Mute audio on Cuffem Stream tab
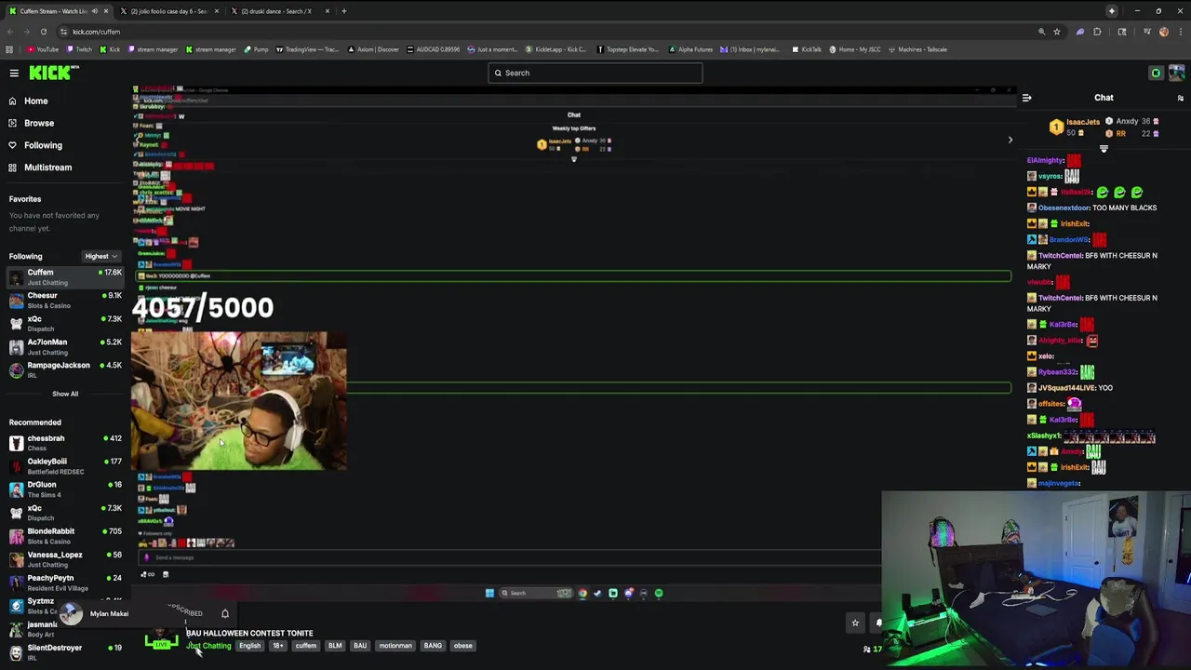 94,11
